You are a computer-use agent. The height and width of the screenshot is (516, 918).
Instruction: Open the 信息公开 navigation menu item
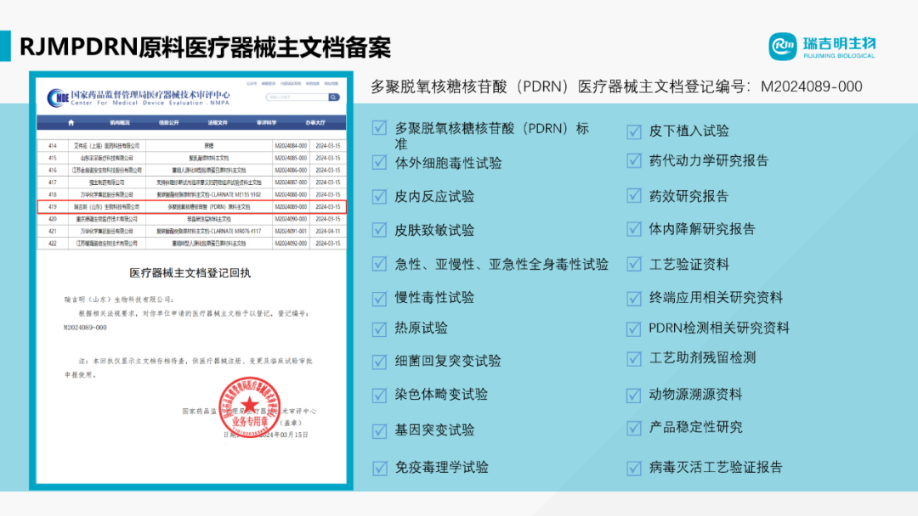tap(168, 123)
